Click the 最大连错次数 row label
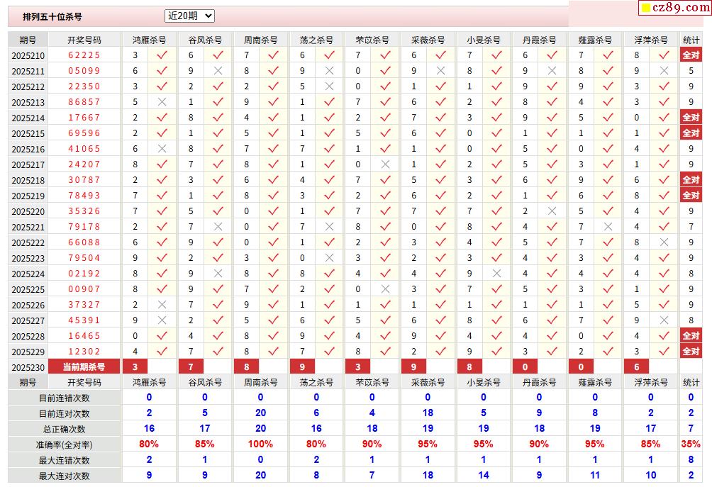Screen dimensions: 712x487 pyautogui.click(x=64, y=460)
